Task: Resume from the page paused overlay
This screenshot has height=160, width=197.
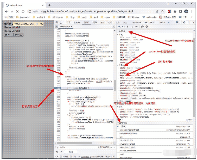Action: tap(37, 24)
